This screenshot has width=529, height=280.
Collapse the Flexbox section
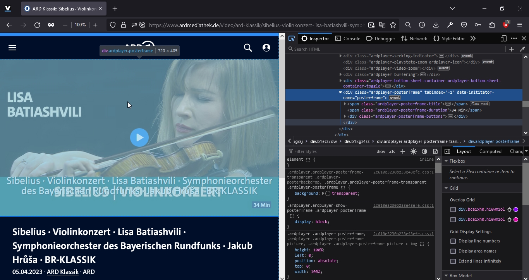pyautogui.click(x=446, y=161)
